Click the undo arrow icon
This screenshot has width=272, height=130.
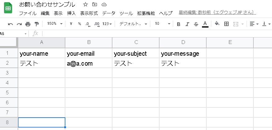point(11,24)
